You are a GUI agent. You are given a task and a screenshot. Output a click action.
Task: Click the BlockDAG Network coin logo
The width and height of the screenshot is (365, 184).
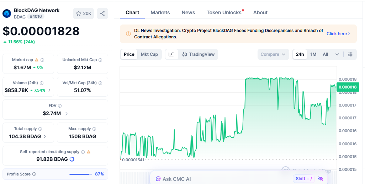click(7, 13)
